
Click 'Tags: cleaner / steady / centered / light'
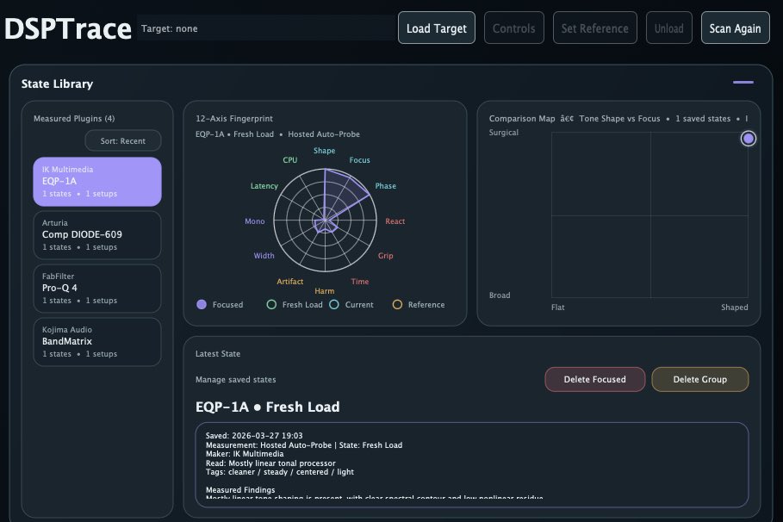[x=280, y=472]
